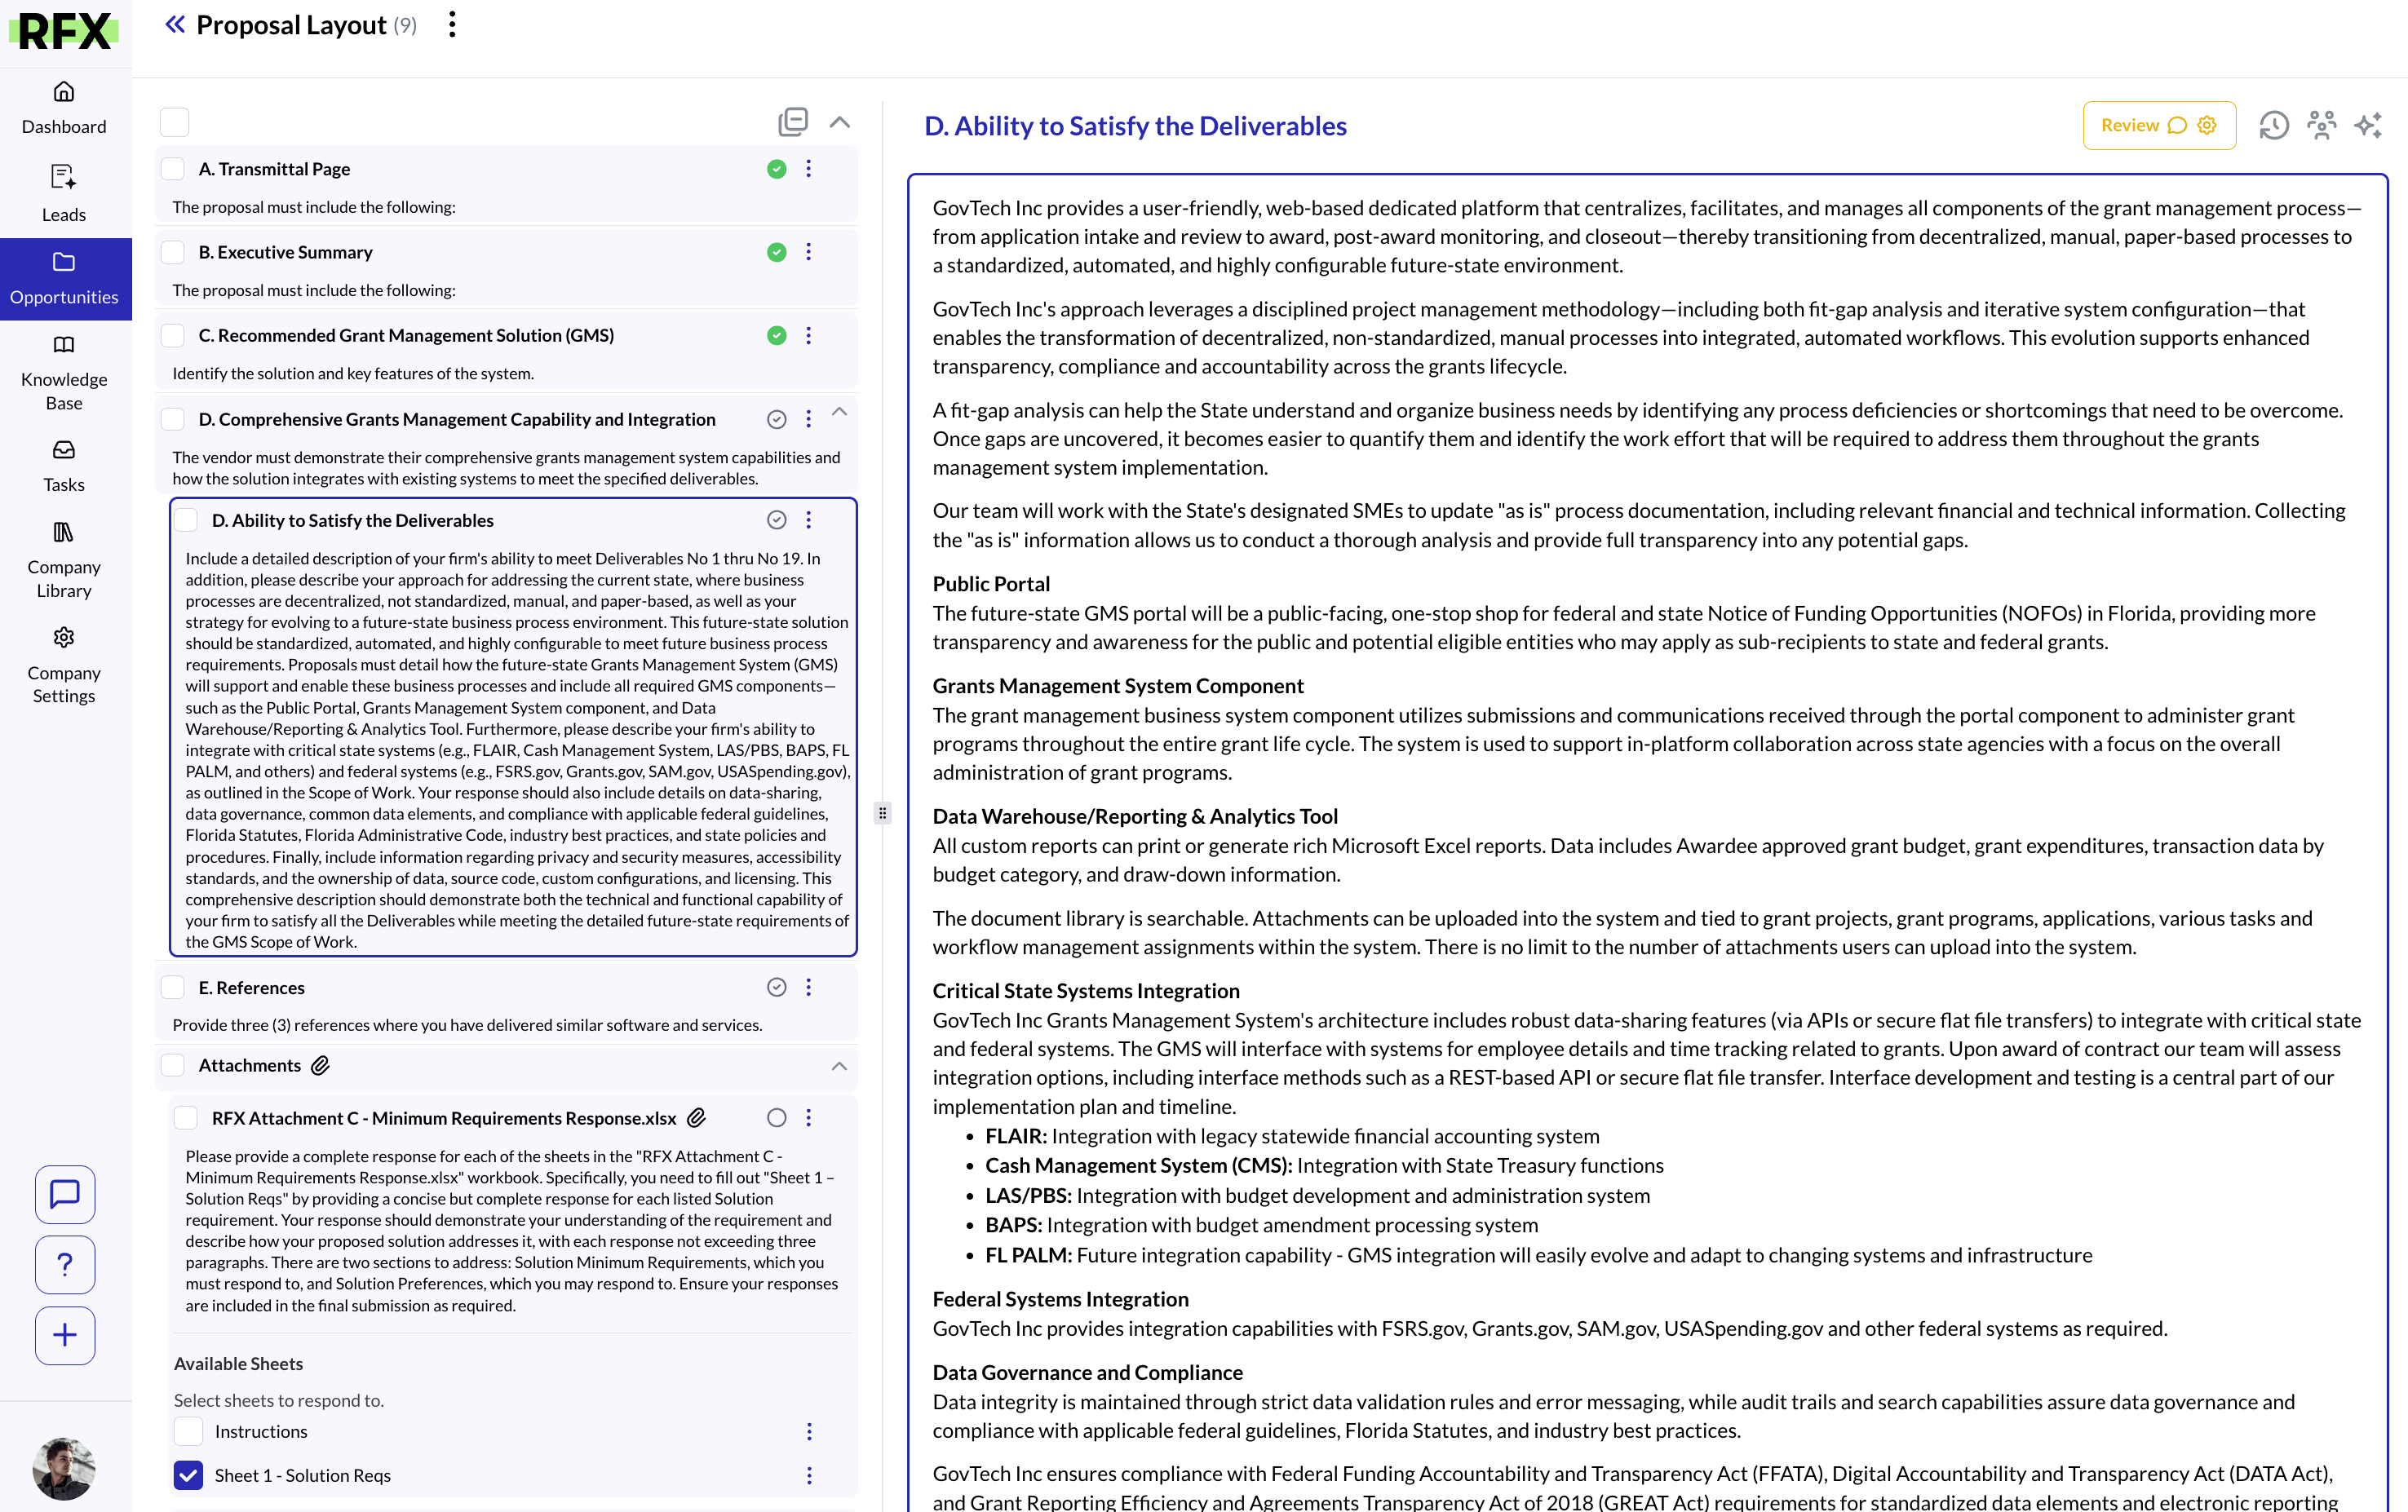Uncheck Sheet 1 - Solution Reqs

point(188,1475)
